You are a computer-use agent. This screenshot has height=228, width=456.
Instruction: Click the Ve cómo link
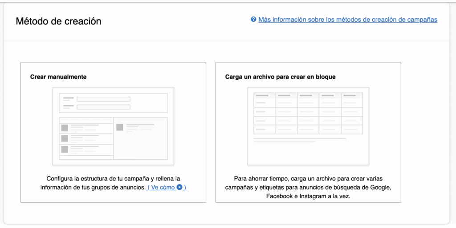click(167, 188)
